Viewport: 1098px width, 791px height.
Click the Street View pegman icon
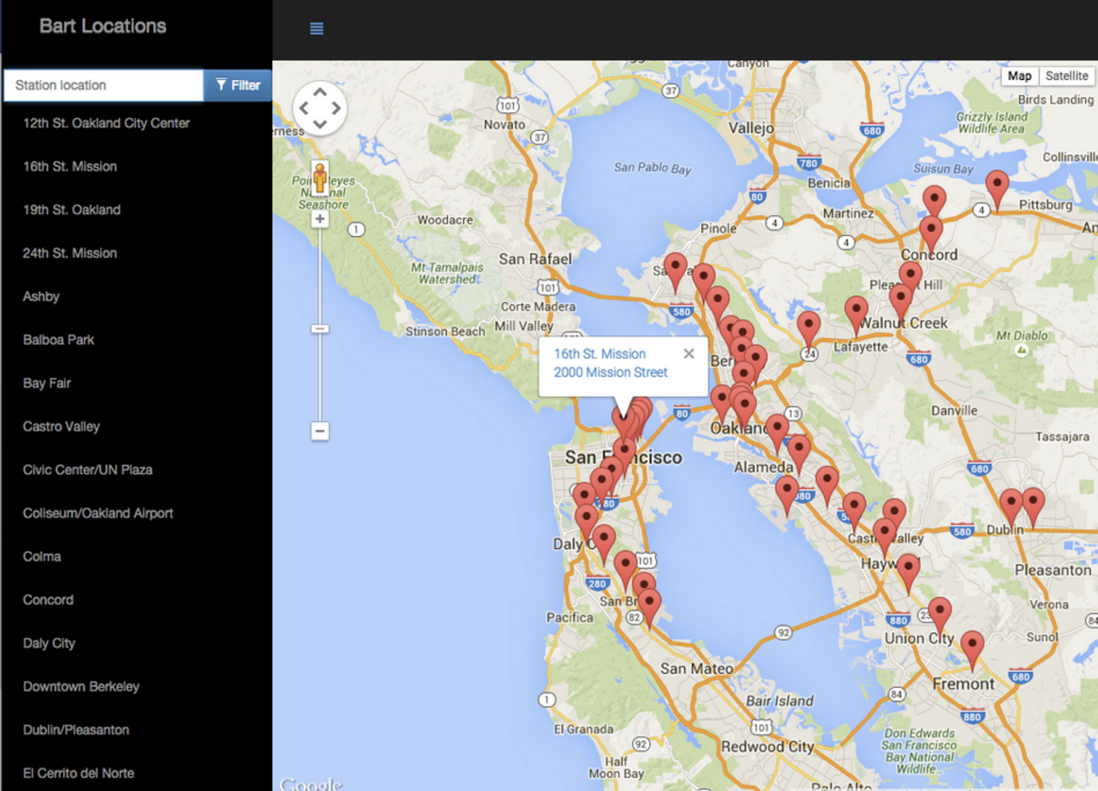(320, 177)
